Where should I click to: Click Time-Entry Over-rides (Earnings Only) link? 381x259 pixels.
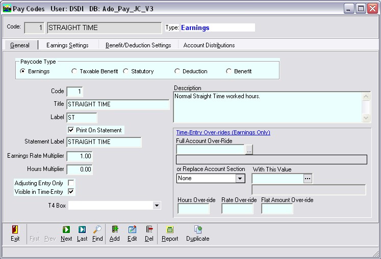coord(223,132)
